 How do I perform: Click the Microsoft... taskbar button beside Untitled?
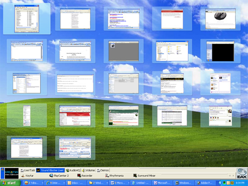(162, 183)
